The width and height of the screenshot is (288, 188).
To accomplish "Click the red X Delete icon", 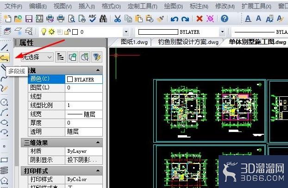I will (x=200, y=19).
